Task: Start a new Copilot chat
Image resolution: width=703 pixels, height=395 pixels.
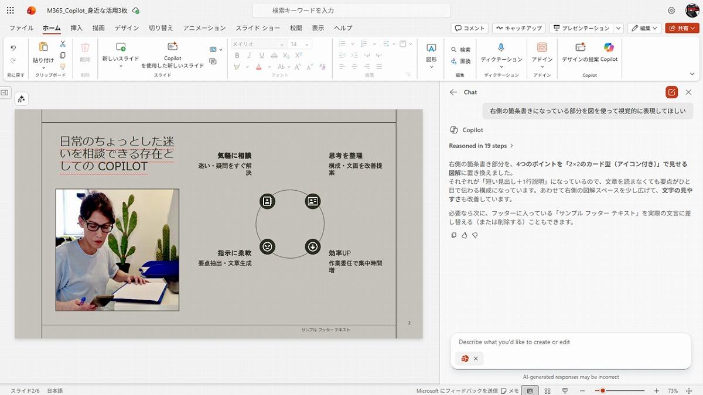Action: click(x=671, y=92)
